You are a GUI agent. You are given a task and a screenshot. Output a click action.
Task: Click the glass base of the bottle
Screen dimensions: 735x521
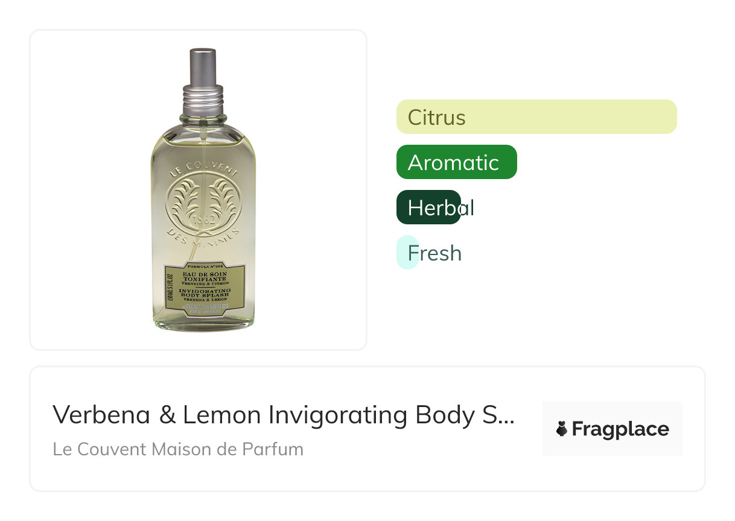[x=203, y=326]
